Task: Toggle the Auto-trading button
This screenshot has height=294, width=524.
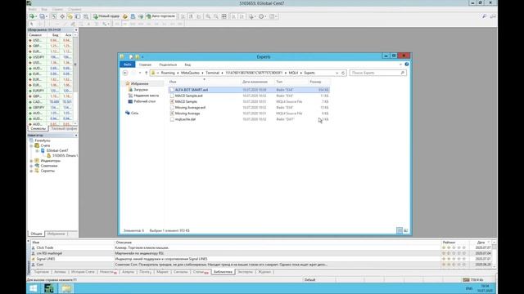Action: 160,16
